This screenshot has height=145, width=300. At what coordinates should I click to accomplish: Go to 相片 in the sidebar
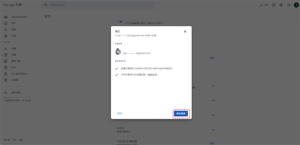[13, 23]
